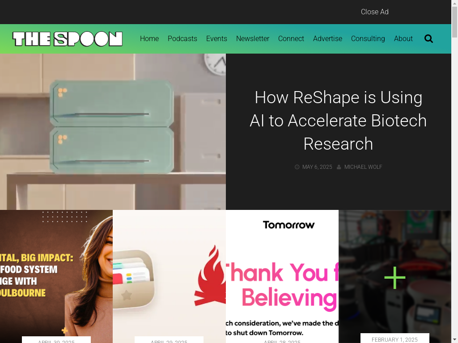Open the Podcasts menu item

click(x=182, y=38)
